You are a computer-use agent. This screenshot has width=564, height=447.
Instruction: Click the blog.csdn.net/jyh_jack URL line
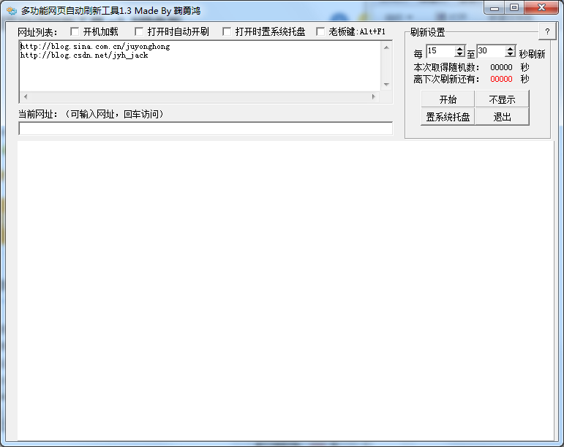tap(84, 56)
